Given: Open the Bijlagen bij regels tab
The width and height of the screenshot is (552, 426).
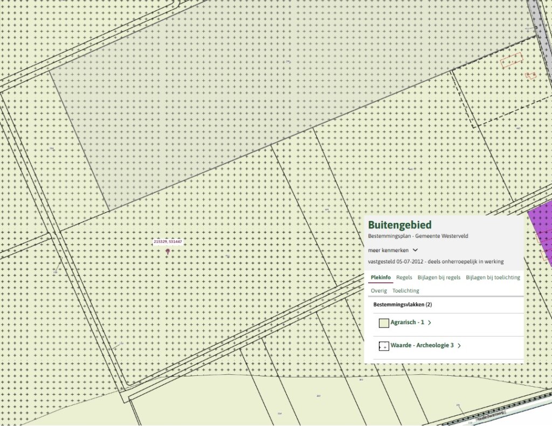Looking at the screenshot, I should [439, 277].
